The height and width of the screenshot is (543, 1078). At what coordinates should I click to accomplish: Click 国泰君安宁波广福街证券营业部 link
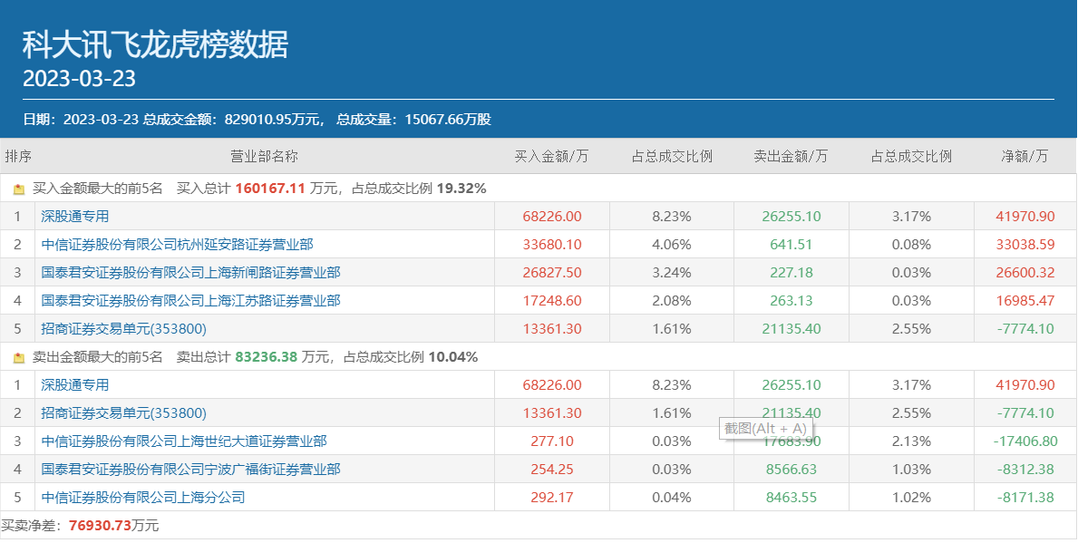pyautogui.click(x=190, y=470)
